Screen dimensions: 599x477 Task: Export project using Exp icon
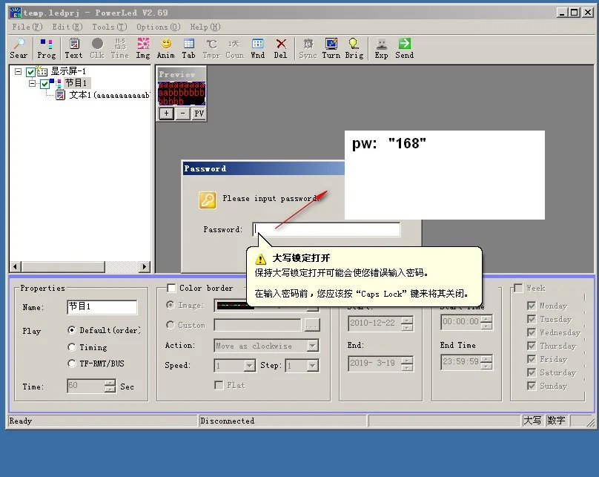tap(381, 48)
